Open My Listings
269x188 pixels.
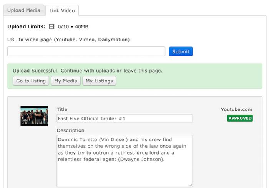coord(99,81)
